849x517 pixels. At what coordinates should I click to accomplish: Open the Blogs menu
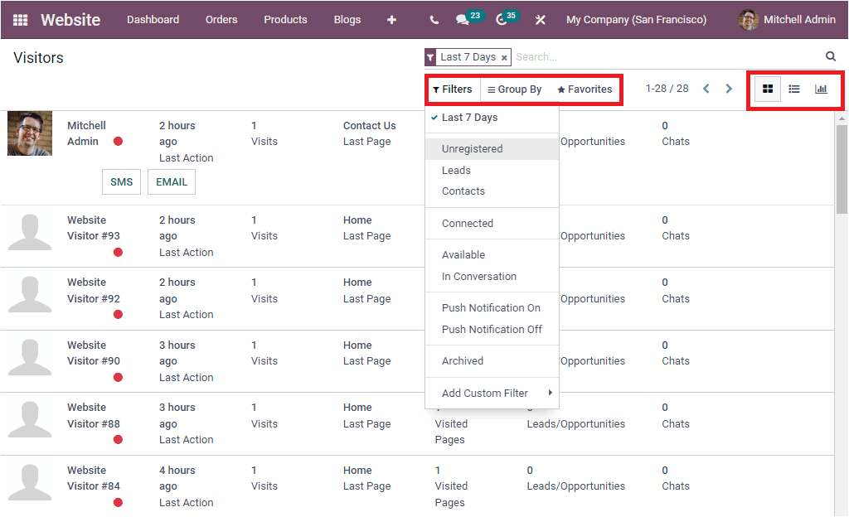pos(347,19)
